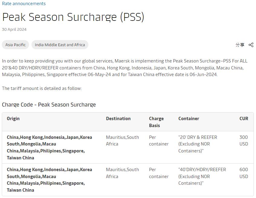
Task: Click the first row origin countries cell
Action: point(49,148)
